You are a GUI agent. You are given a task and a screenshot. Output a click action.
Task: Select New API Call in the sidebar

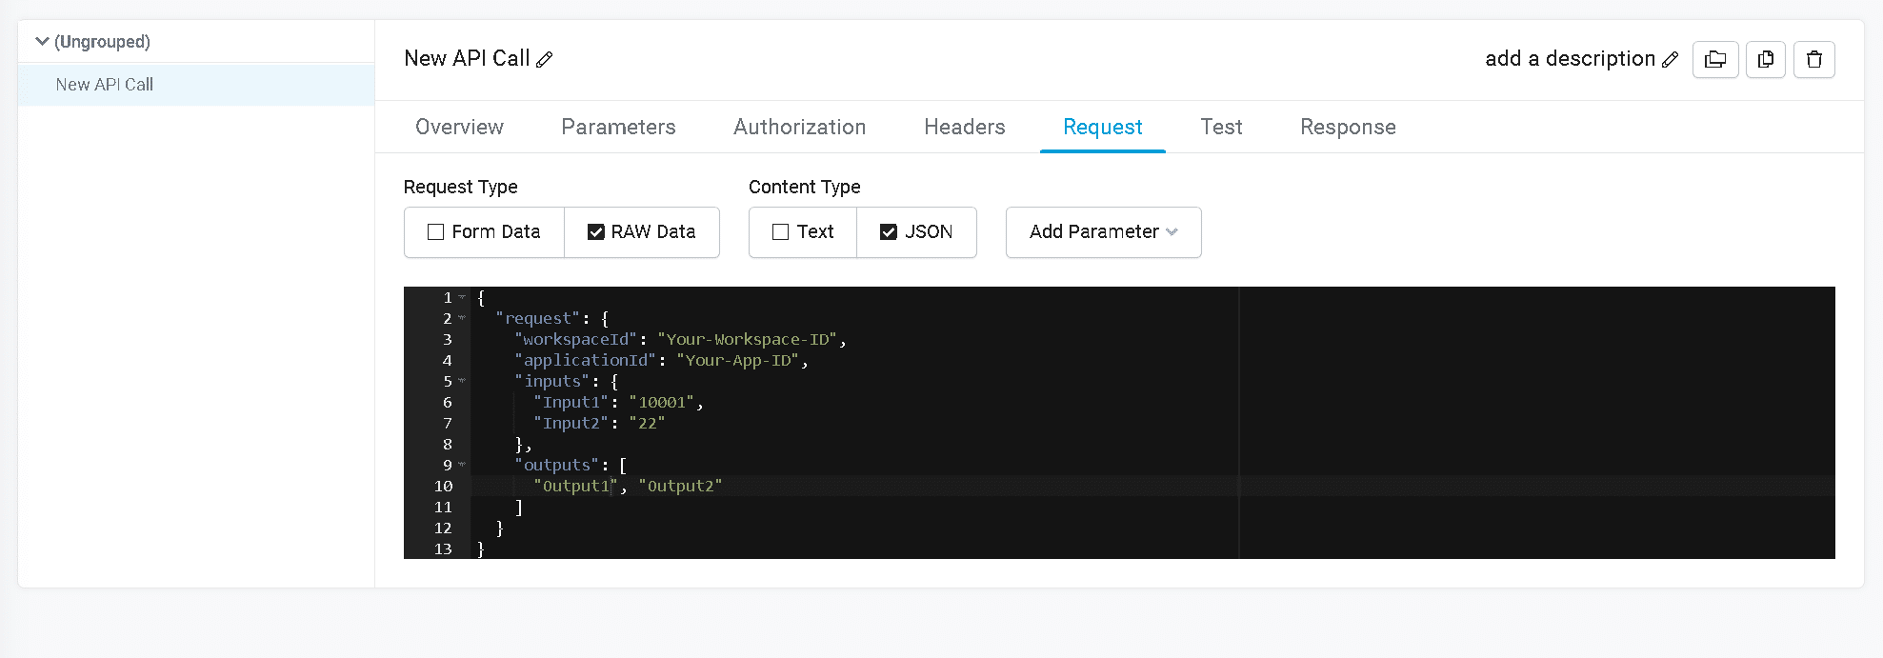[105, 85]
